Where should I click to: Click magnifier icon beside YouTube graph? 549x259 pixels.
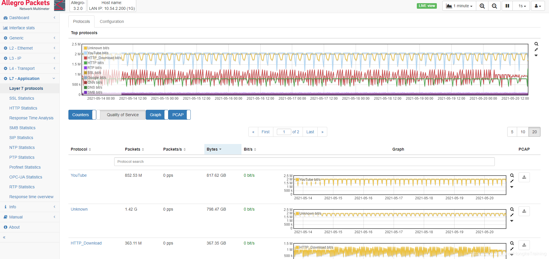tap(512, 176)
